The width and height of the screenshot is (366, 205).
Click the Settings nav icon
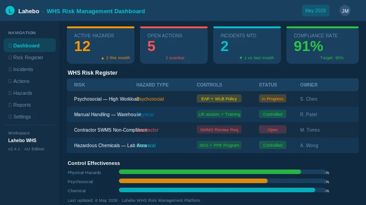click(10, 117)
